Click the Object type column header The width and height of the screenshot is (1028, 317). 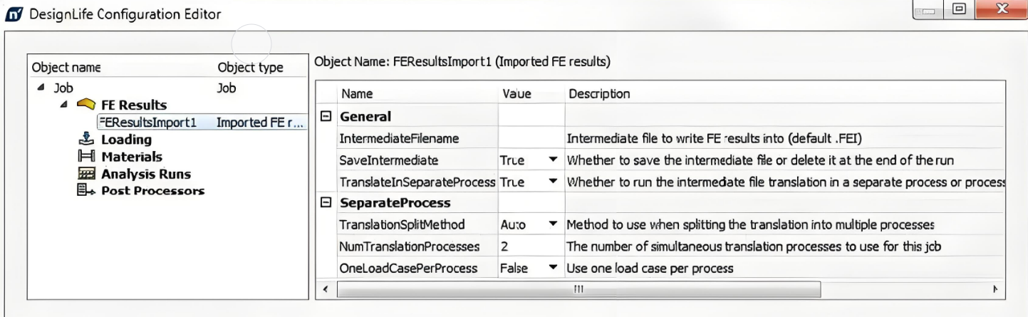pos(250,68)
